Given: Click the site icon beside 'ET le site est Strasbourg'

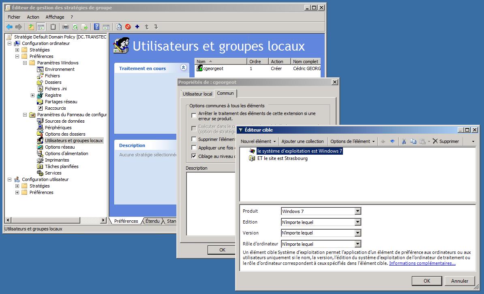Looking at the screenshot, I should coord(252,158).
